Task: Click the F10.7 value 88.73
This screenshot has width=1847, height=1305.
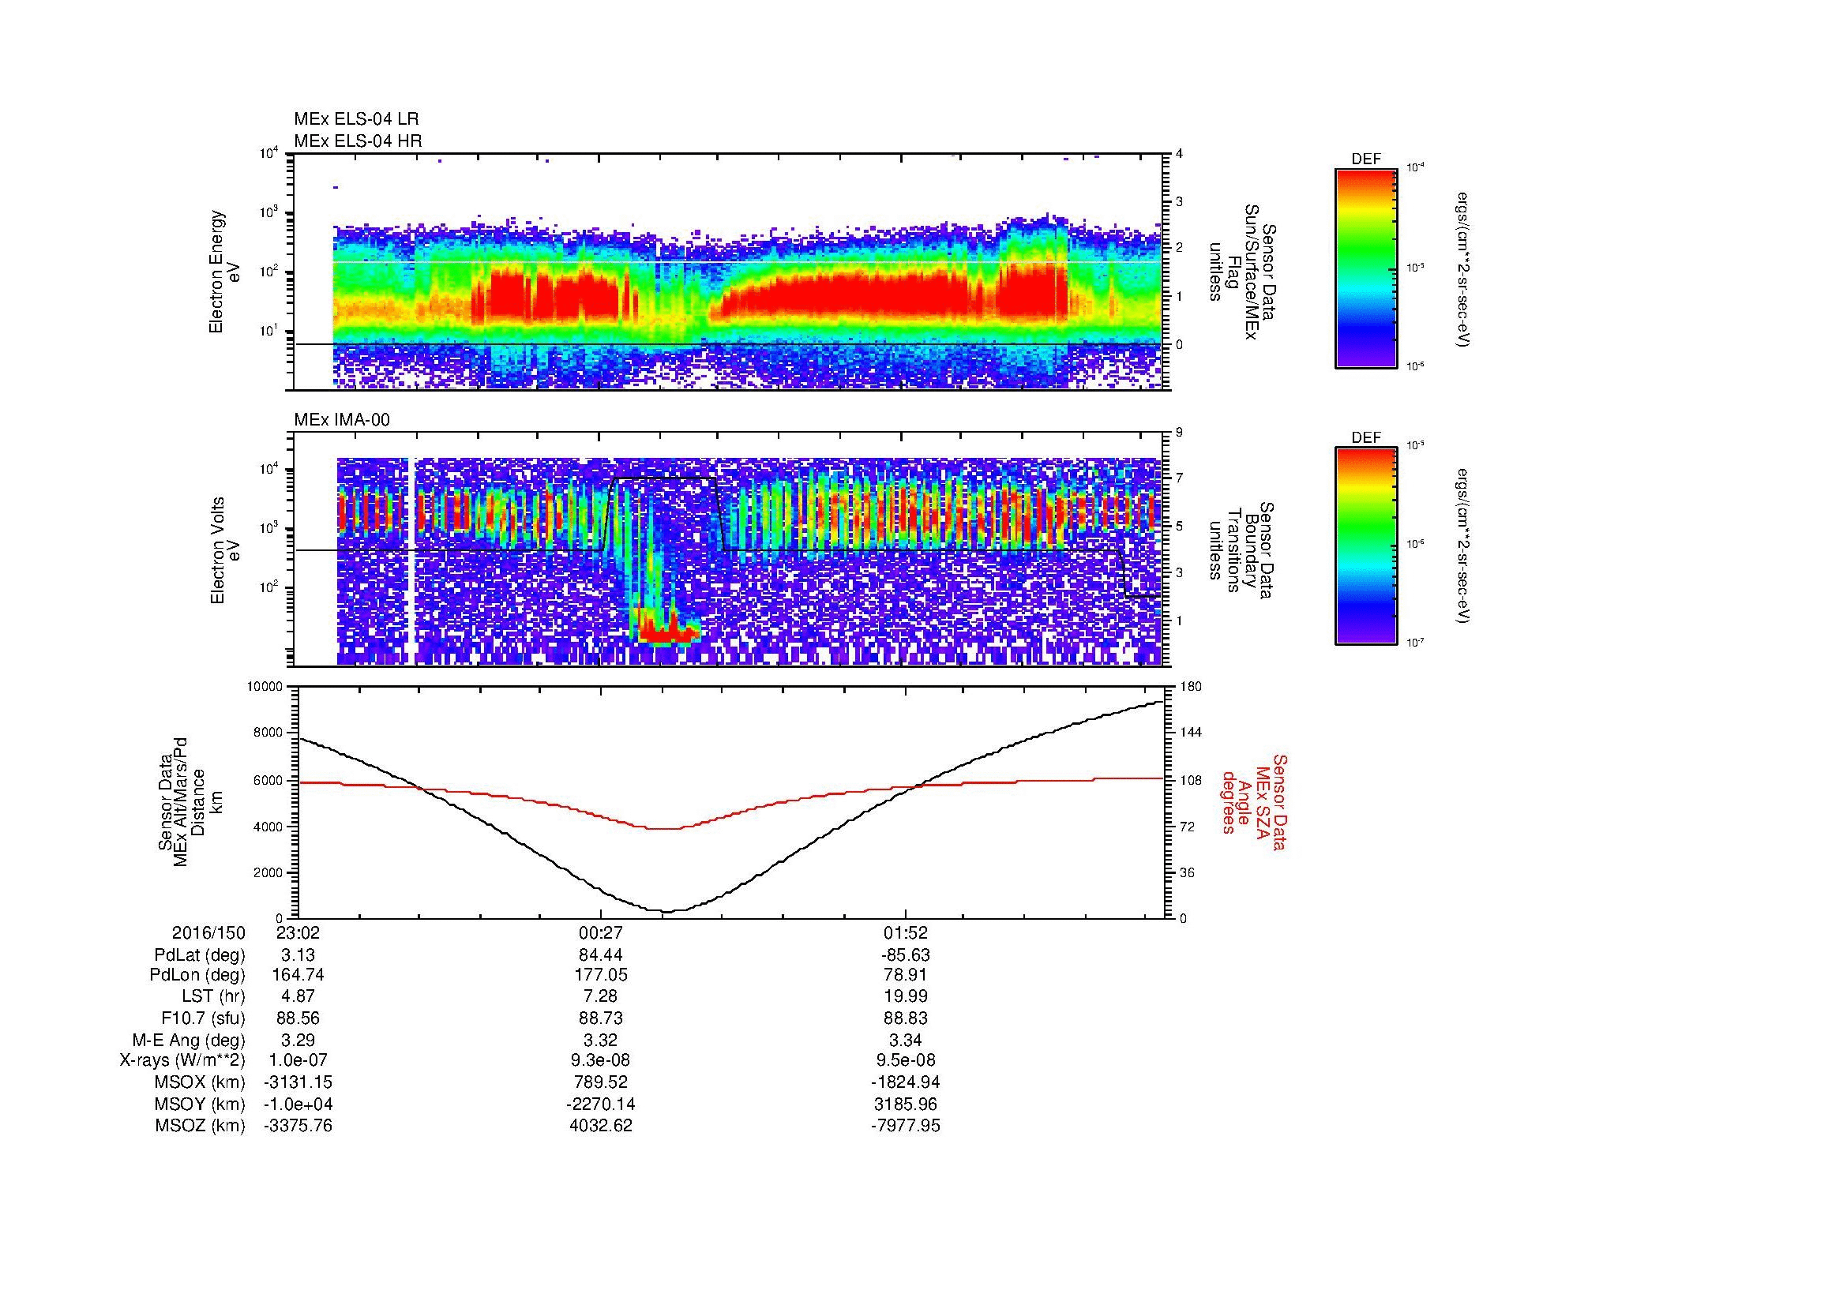Action: coord(601,1018)
